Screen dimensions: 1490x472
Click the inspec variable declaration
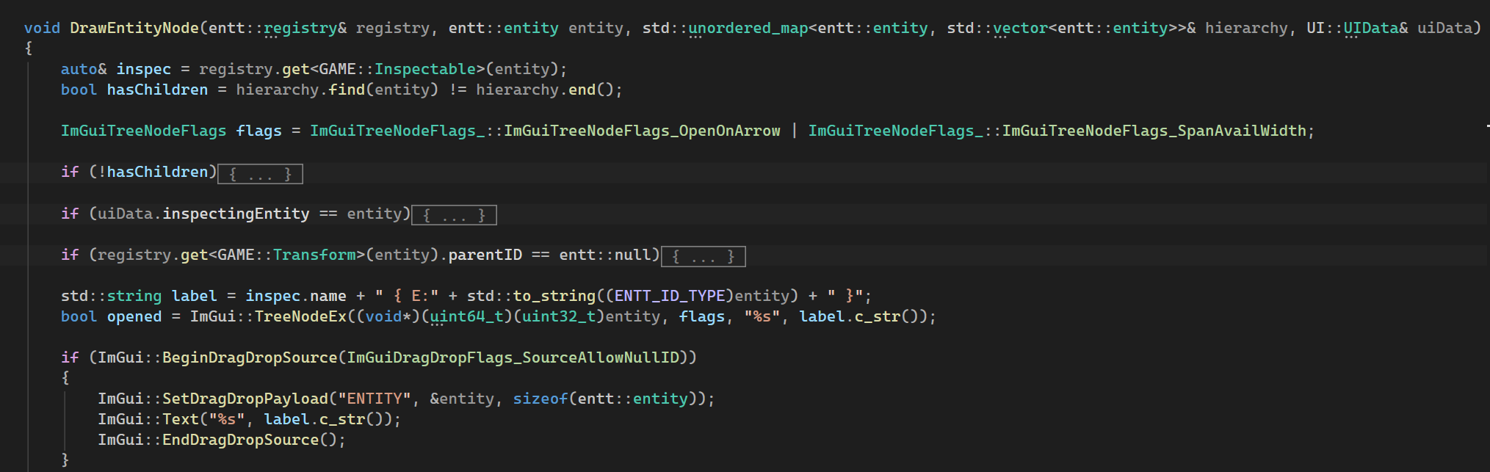(143, 69)
